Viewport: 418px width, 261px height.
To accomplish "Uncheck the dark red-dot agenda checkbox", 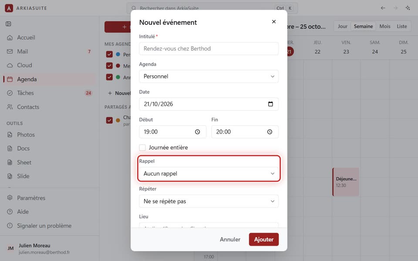I will [109, 66].
